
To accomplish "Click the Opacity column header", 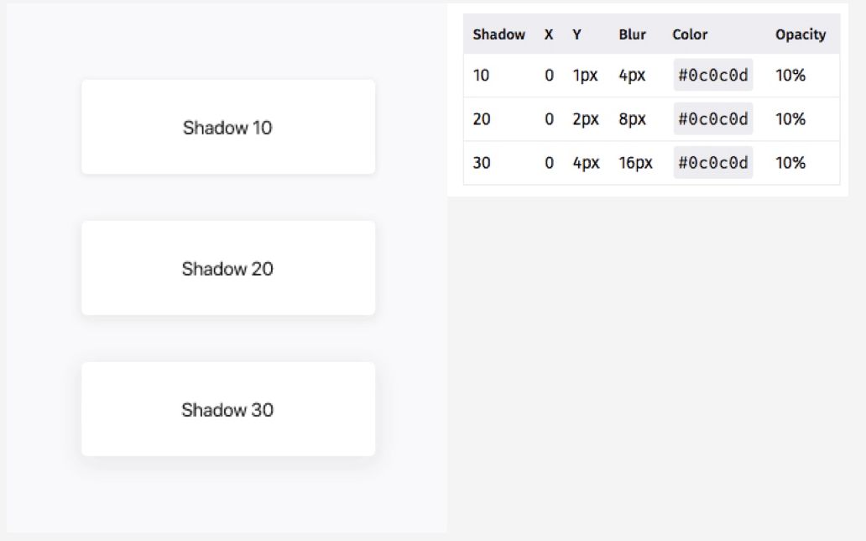I will click(800, 34).
